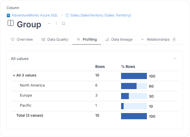Open AdventureWorks Azure SQL breadcrumb link
190x137 pixels.
tap(35, 15)
